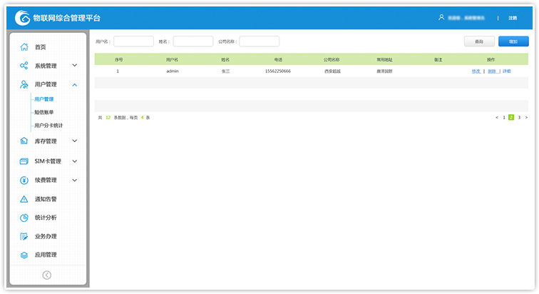Viewport: 539px width, 294px height.
Task: Open the 应用管理 menu item
Action: pyautogui.click(x=46, y=255)
